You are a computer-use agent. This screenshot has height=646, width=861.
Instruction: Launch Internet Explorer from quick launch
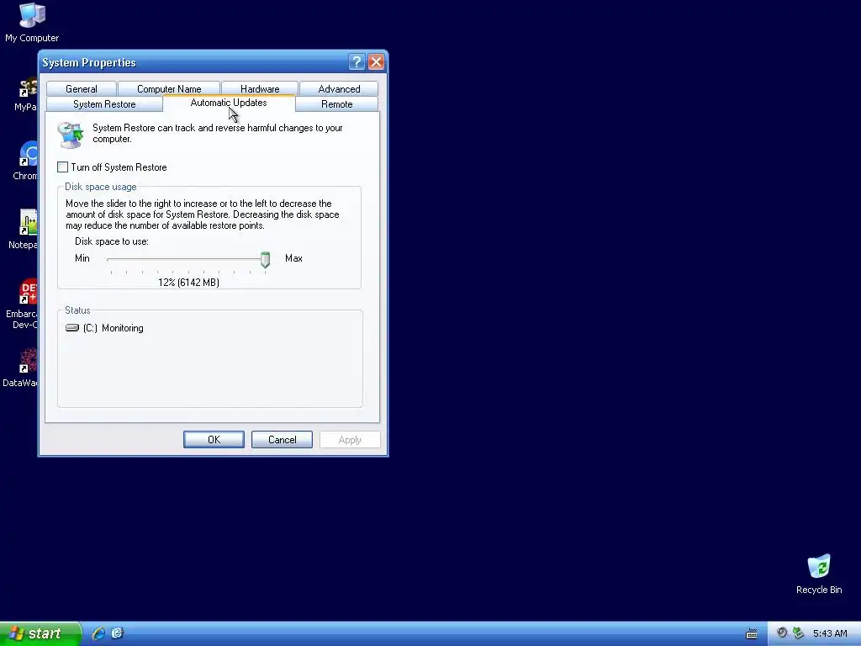pos(98,633)
